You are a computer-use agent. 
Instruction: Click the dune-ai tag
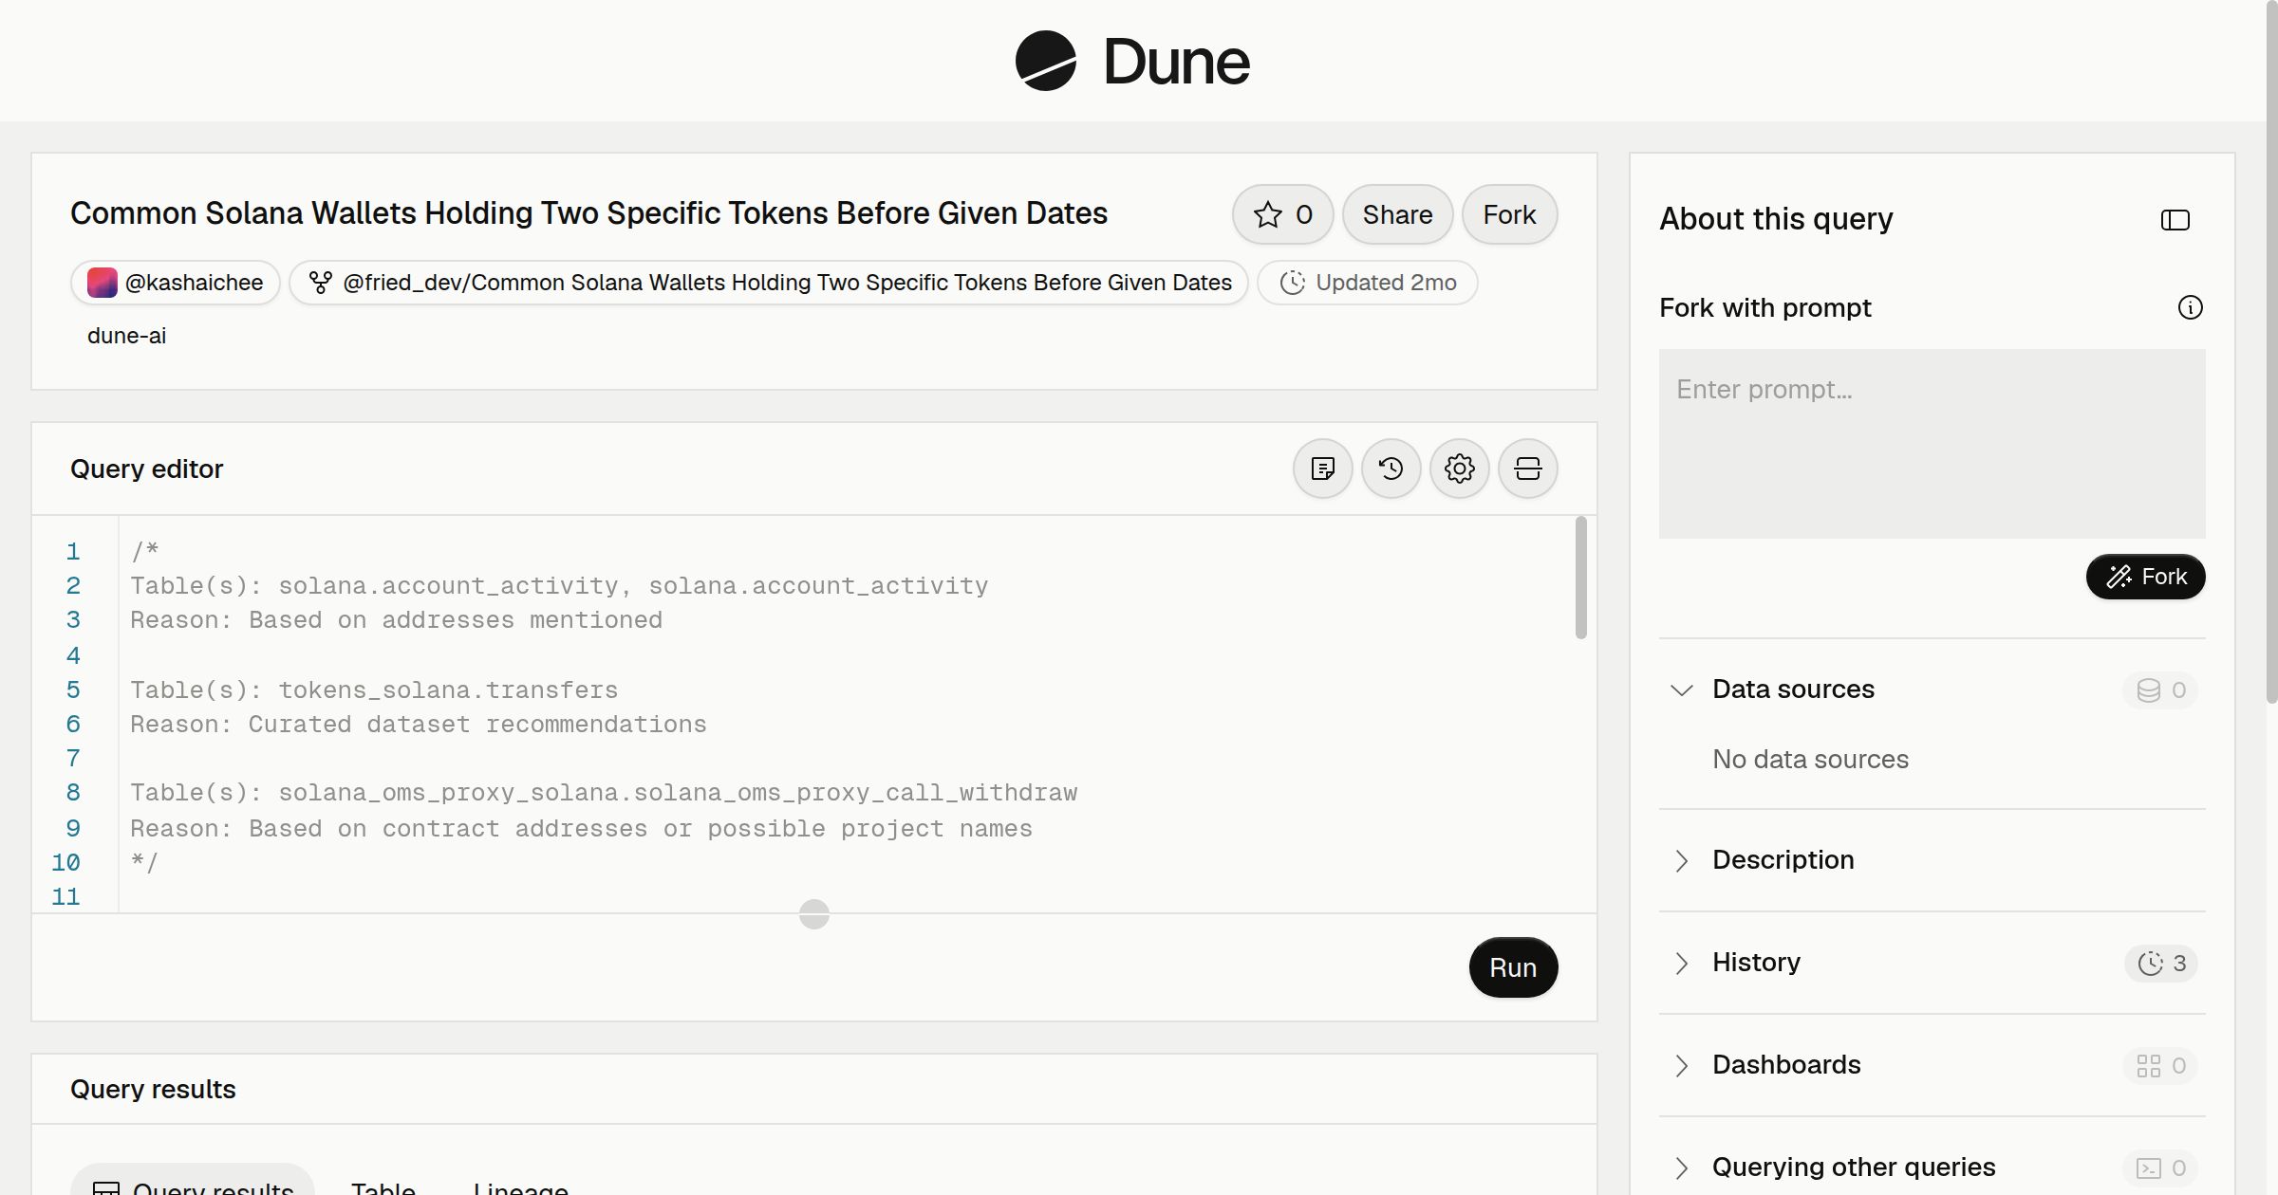(x=126, y=336)
